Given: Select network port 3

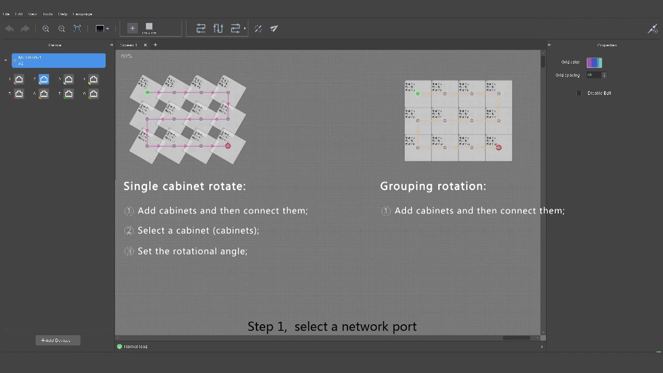Looking at the screenshot, I should pos(69,79).
